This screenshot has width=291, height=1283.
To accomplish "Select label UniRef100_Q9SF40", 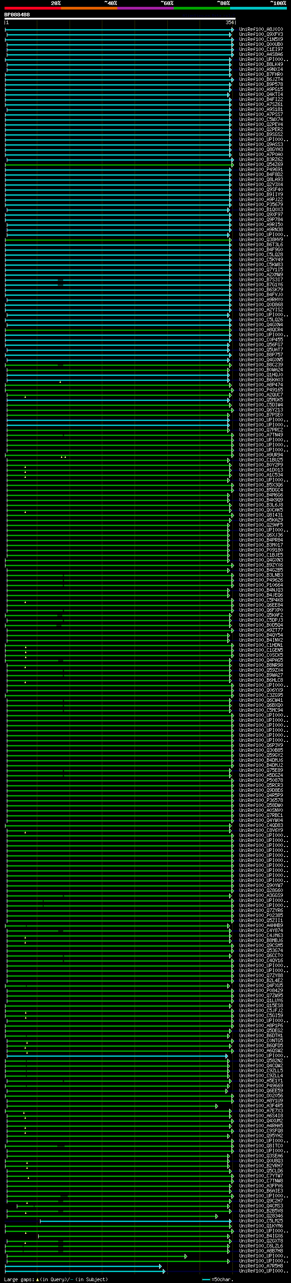I will point(261,189).
